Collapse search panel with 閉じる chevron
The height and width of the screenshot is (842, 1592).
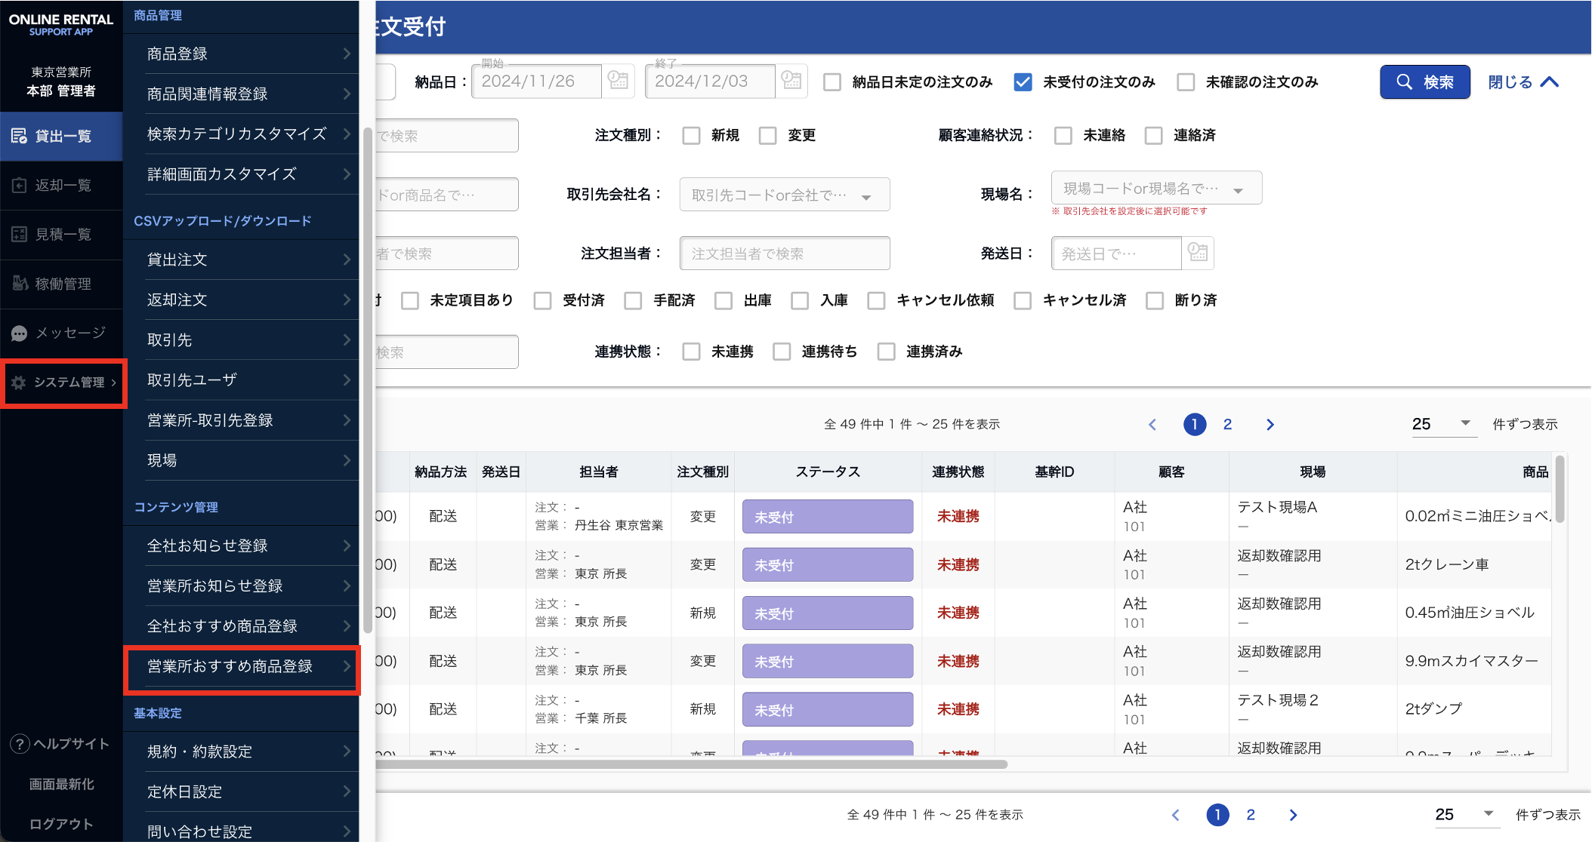(x=1549, y=82)
